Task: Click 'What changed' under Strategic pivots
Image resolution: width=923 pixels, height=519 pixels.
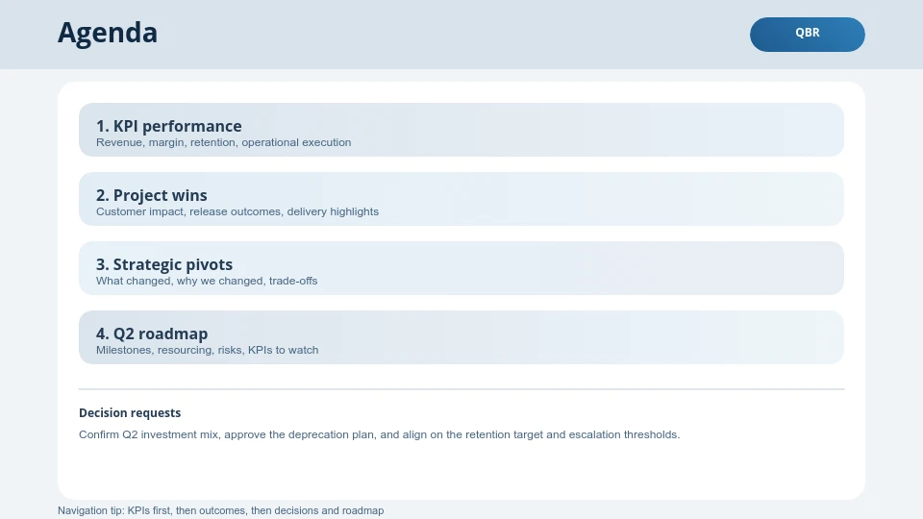Action: point(129,281)
